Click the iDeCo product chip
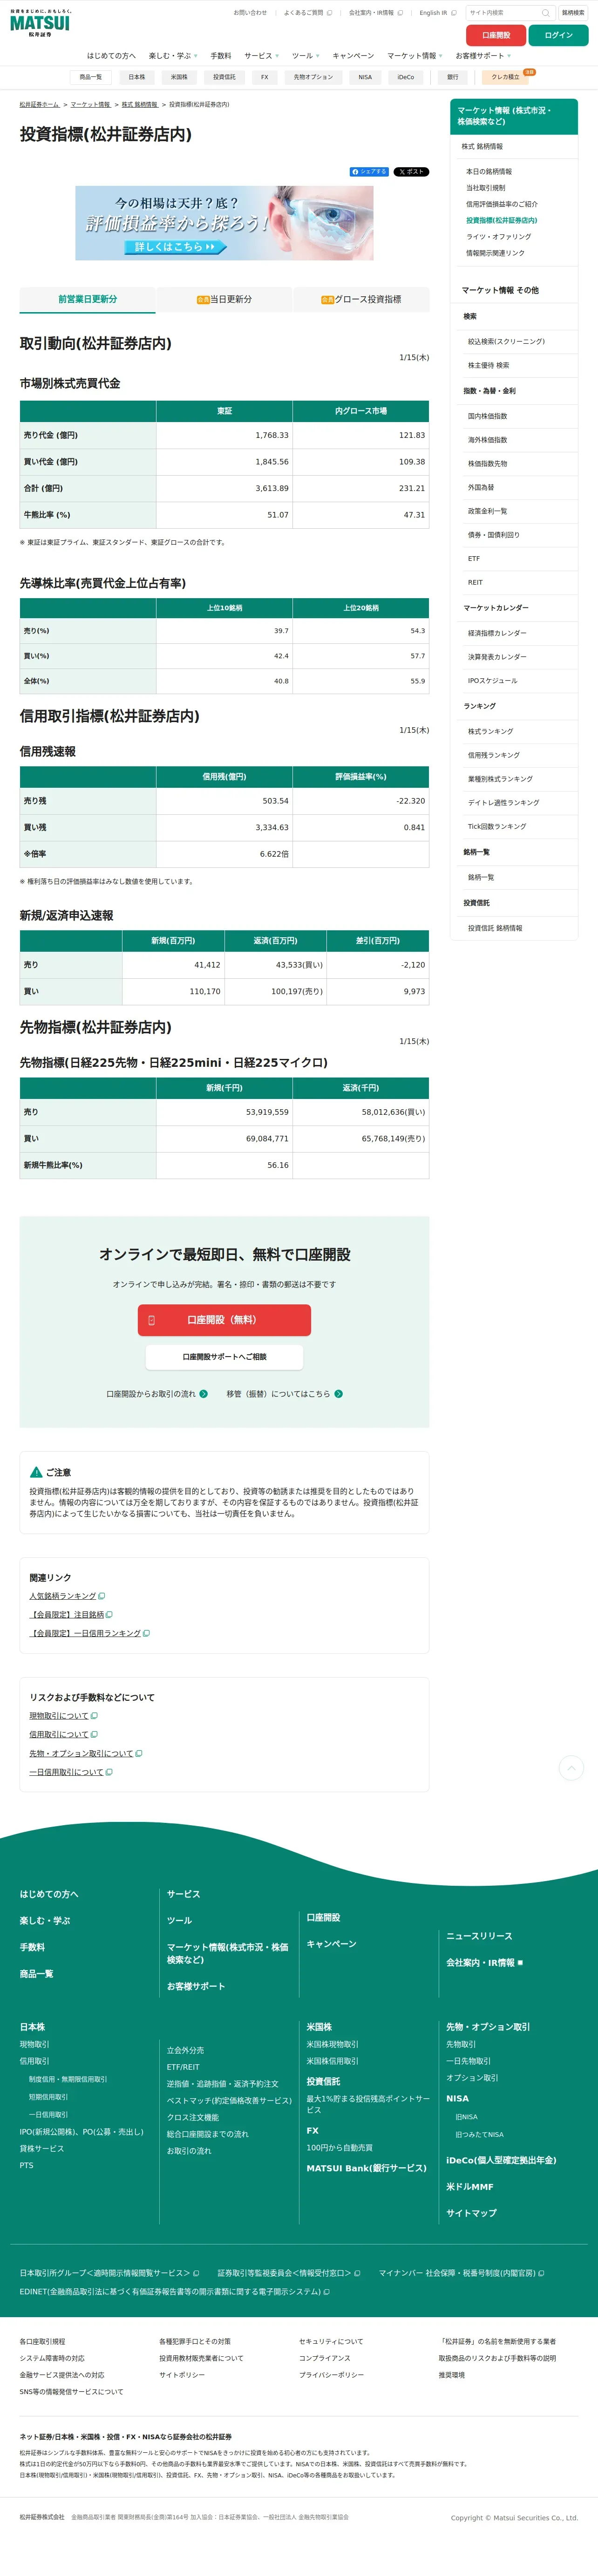Screen dimensions: 598x2565 coord(406,77)
